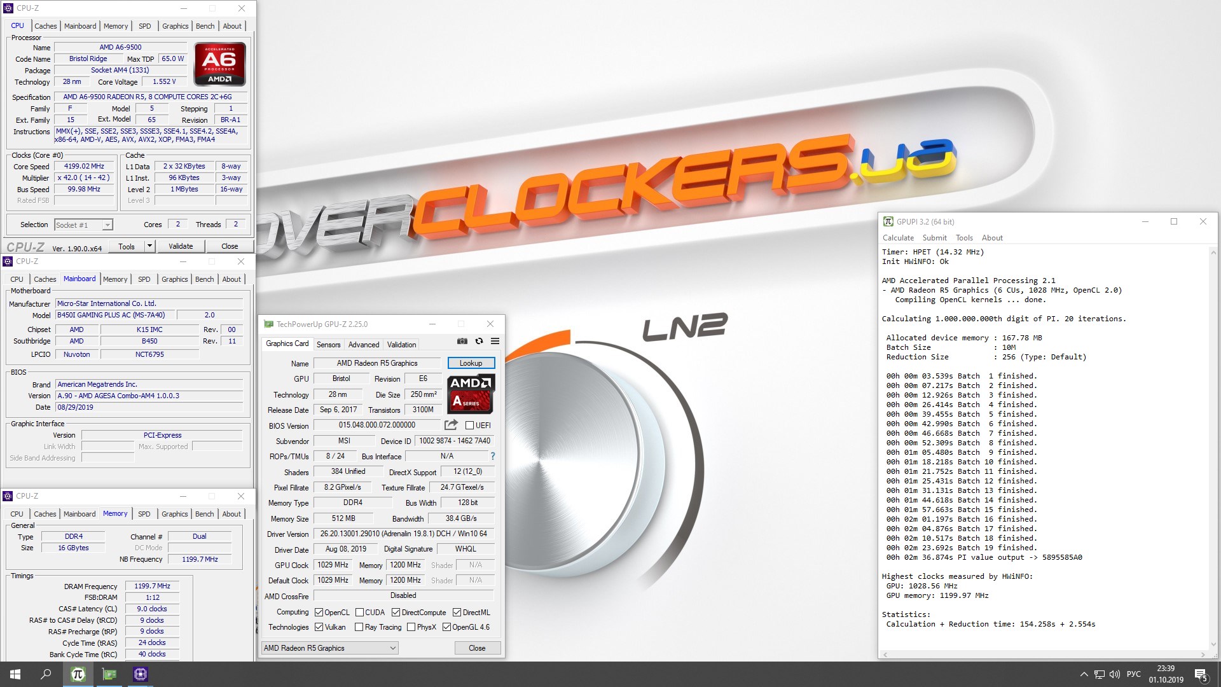Open the volume tray icon
Screen dimensions: 1221x687
1115,674
